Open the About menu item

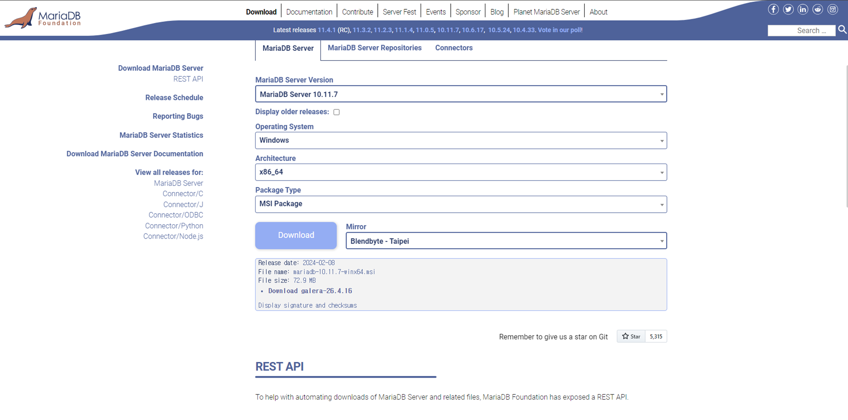598,12
